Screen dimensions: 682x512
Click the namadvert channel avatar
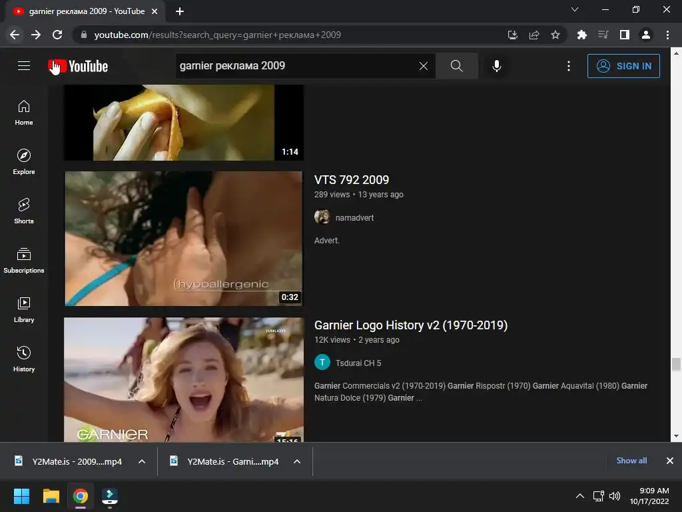(x=322, y=217)
